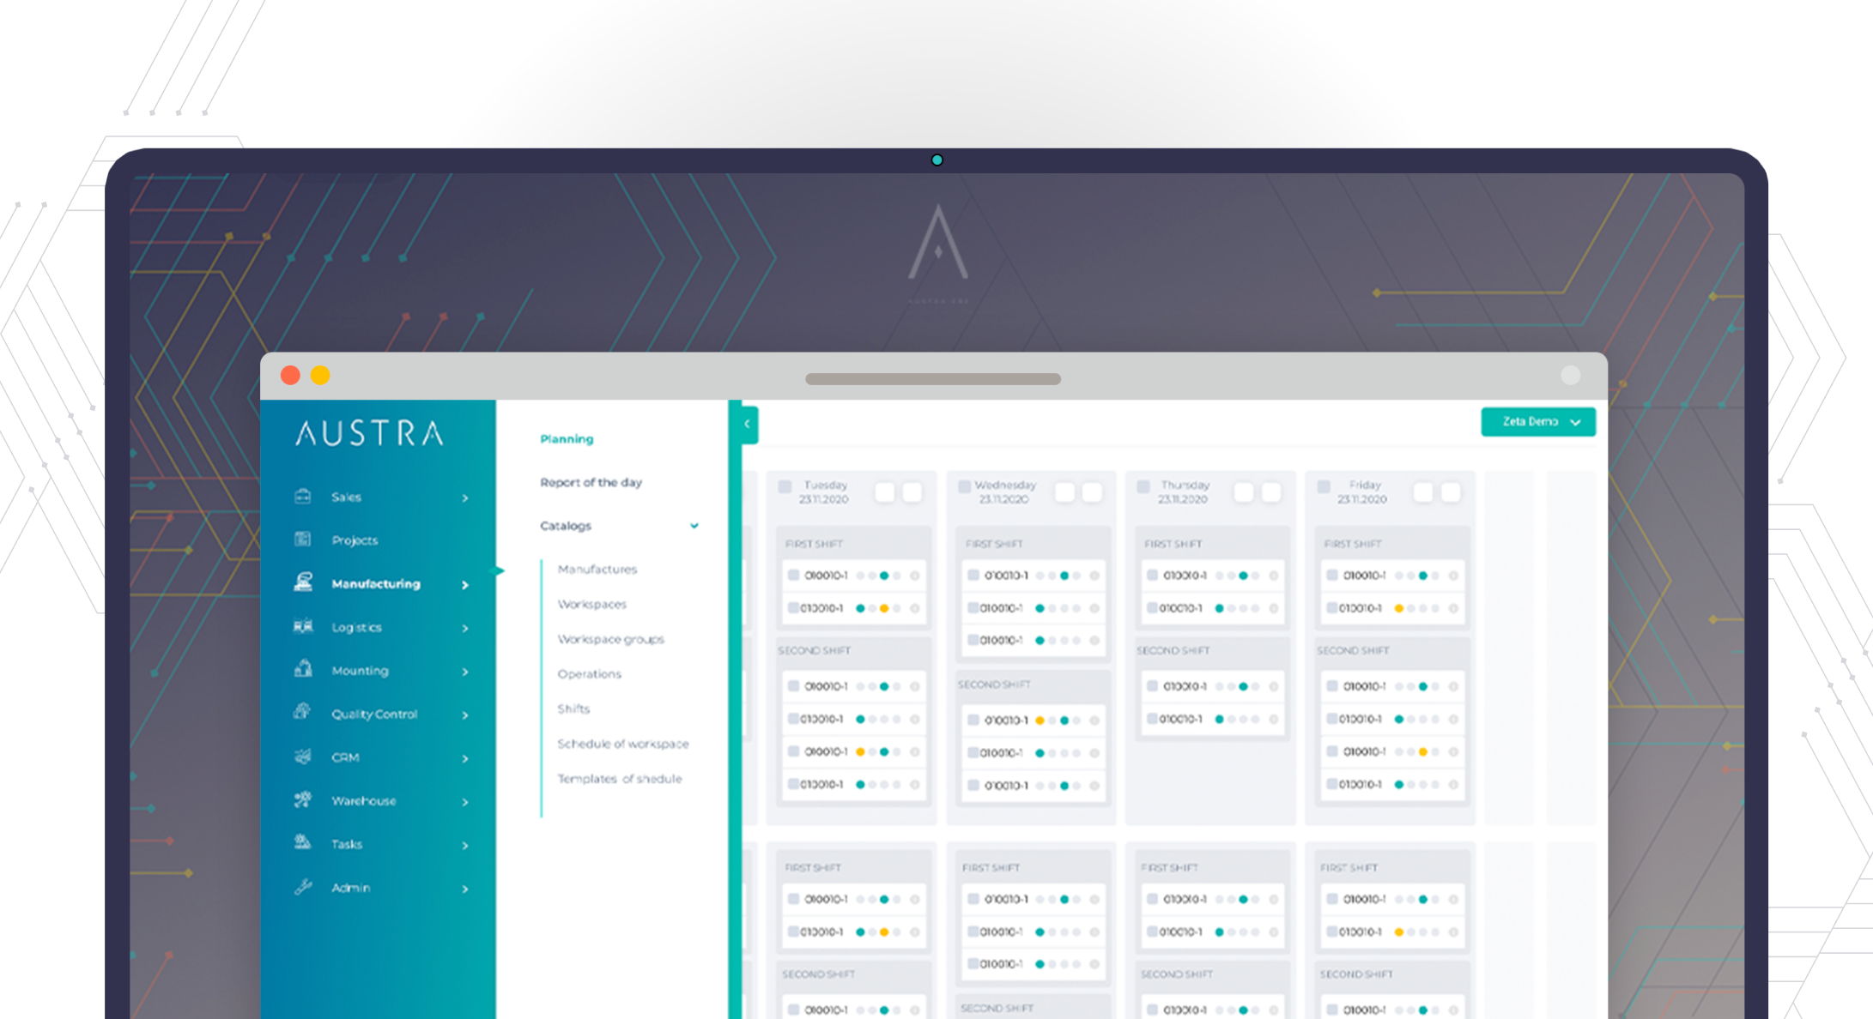Open the Zeta Demo dropdown

click(1537, 422)
